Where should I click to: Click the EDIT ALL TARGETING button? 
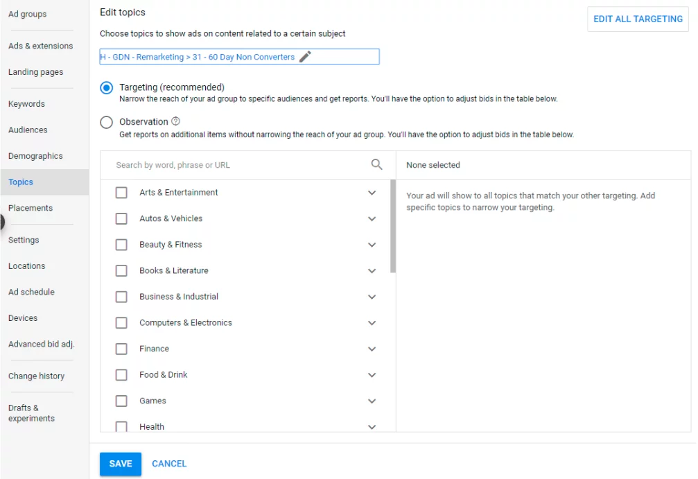(x=638, y=19)
